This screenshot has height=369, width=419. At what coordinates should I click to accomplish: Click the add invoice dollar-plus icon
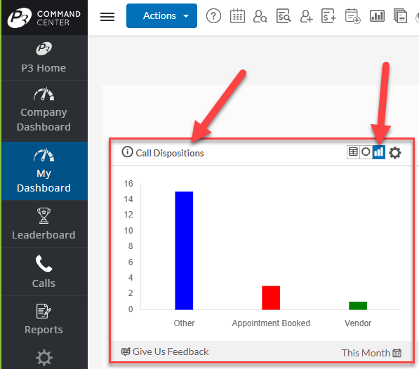click(x=328, y=16)
